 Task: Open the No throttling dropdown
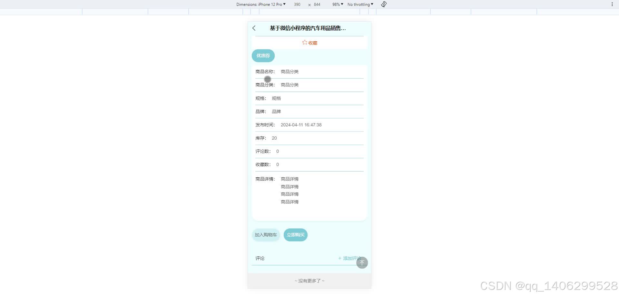360,5
